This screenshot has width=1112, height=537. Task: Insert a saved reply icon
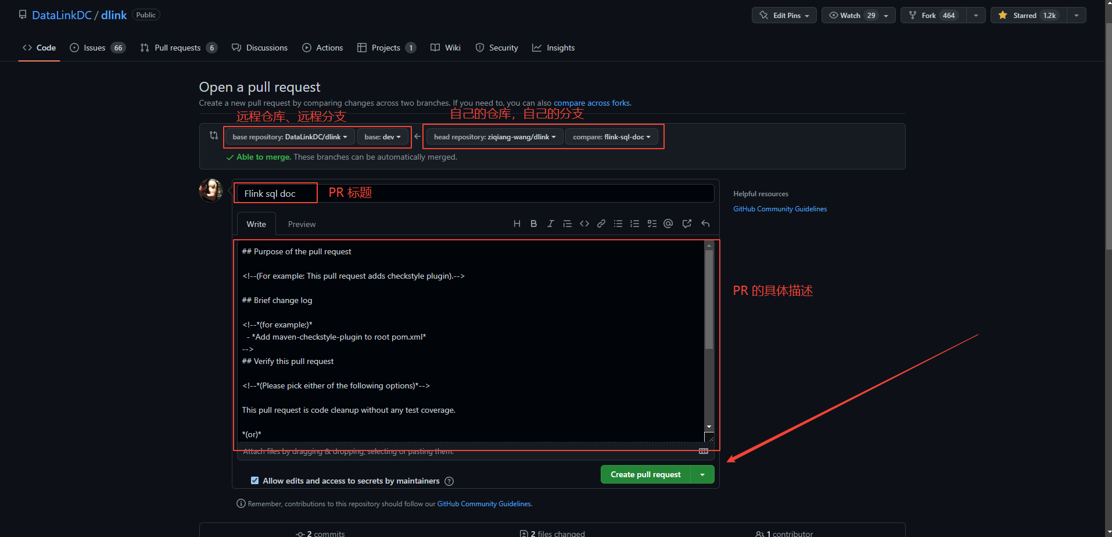pyautogui.click(x=705, y=224)
